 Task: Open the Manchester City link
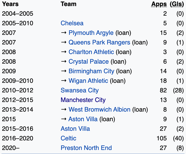point(83,100)
